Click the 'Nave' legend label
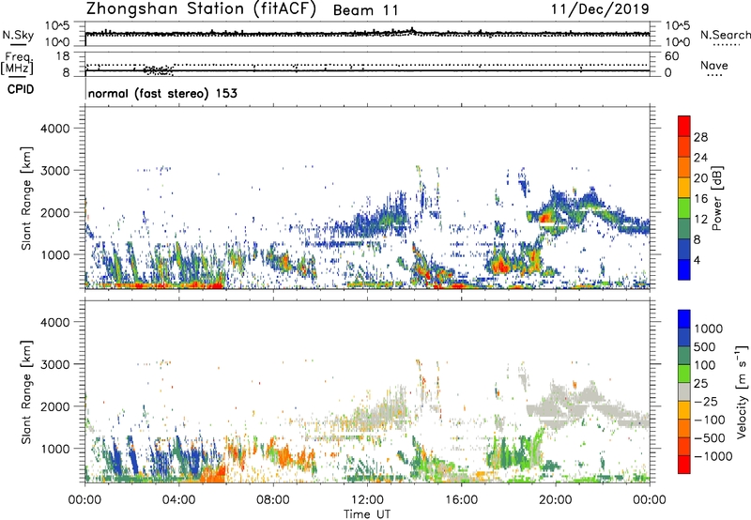Screen dimensions: 751x520 coord(714,65)
